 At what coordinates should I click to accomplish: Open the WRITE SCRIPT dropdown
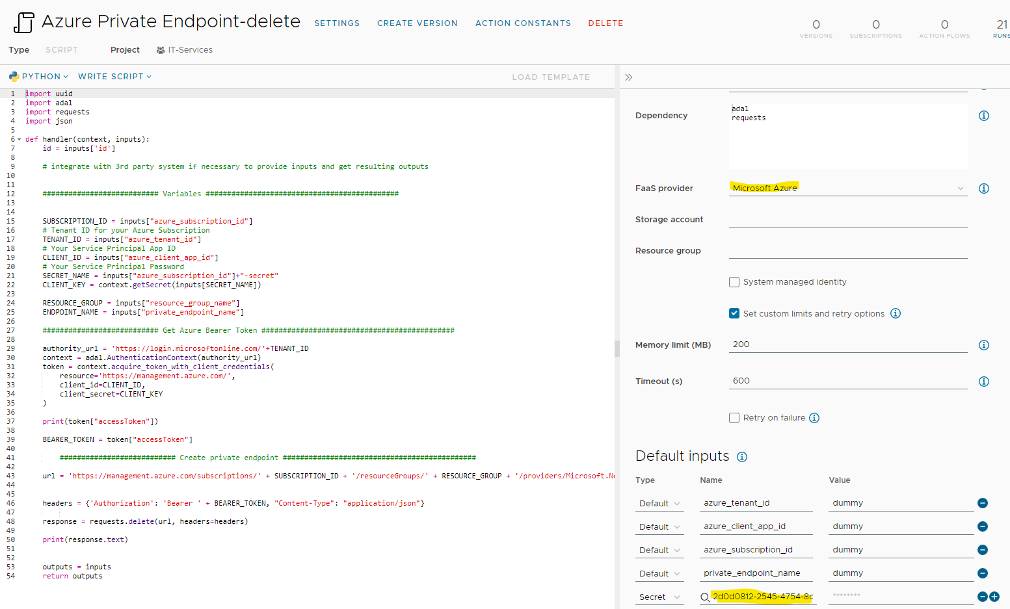click(x=114, y=77)
